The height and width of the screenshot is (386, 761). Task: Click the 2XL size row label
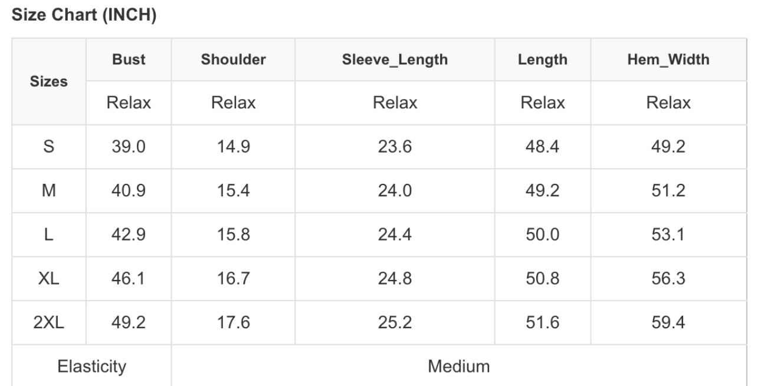[x=49, y=322]
